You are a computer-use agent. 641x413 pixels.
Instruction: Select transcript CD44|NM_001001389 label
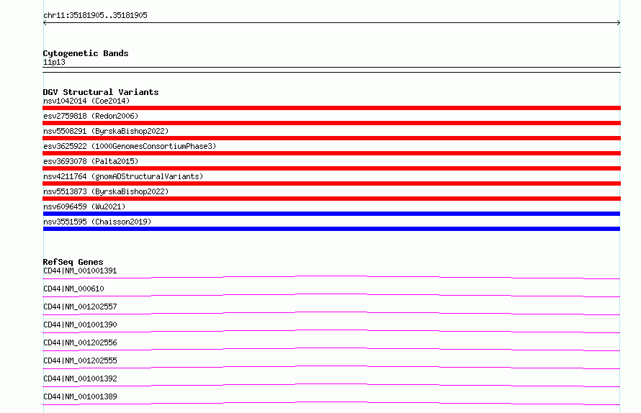click(80, 396)
